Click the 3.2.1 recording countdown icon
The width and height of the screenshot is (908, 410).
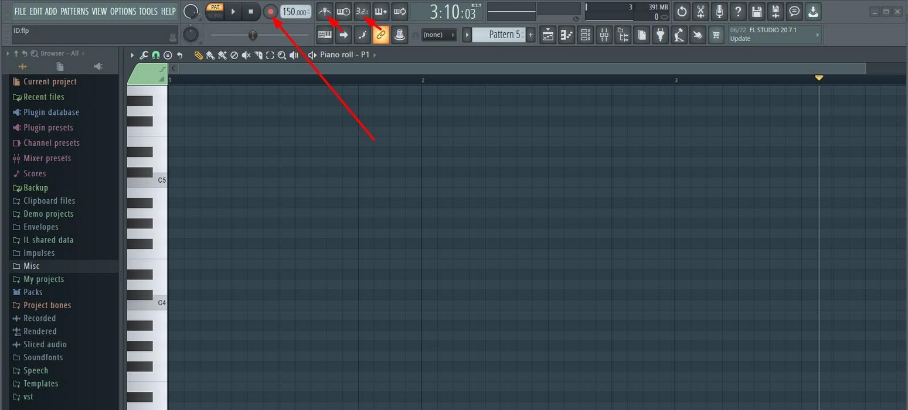tap(362, 11)
